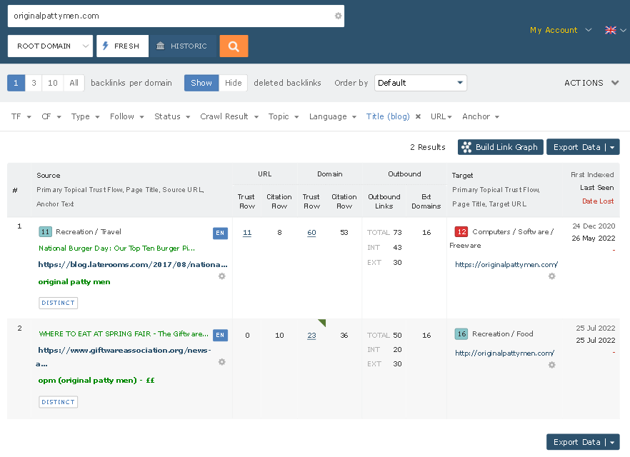Viewport: 630px width, 457px height.
Task: Click the orange search magnifier icon
Action: pos(234,45)
